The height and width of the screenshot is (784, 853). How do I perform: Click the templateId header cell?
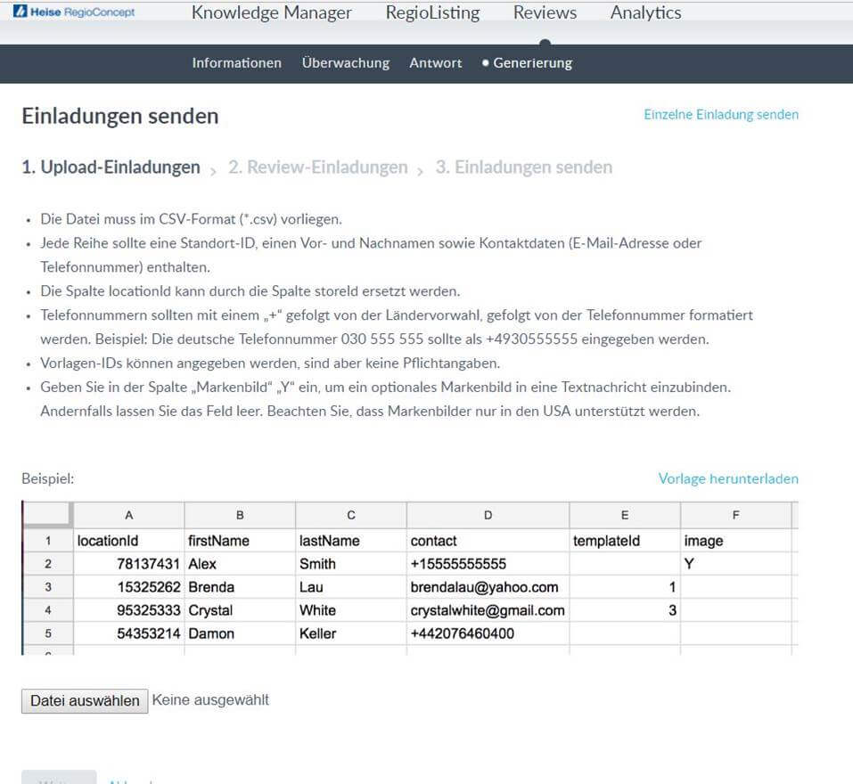[x=625, y=541]
